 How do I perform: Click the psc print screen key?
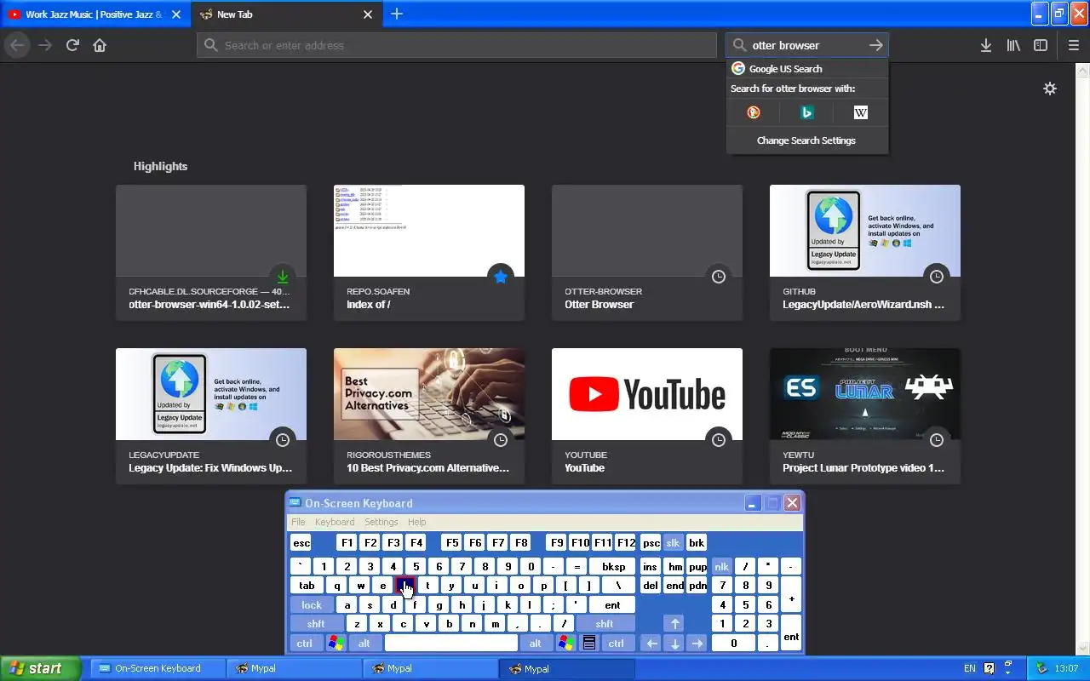tap(651, 543)
